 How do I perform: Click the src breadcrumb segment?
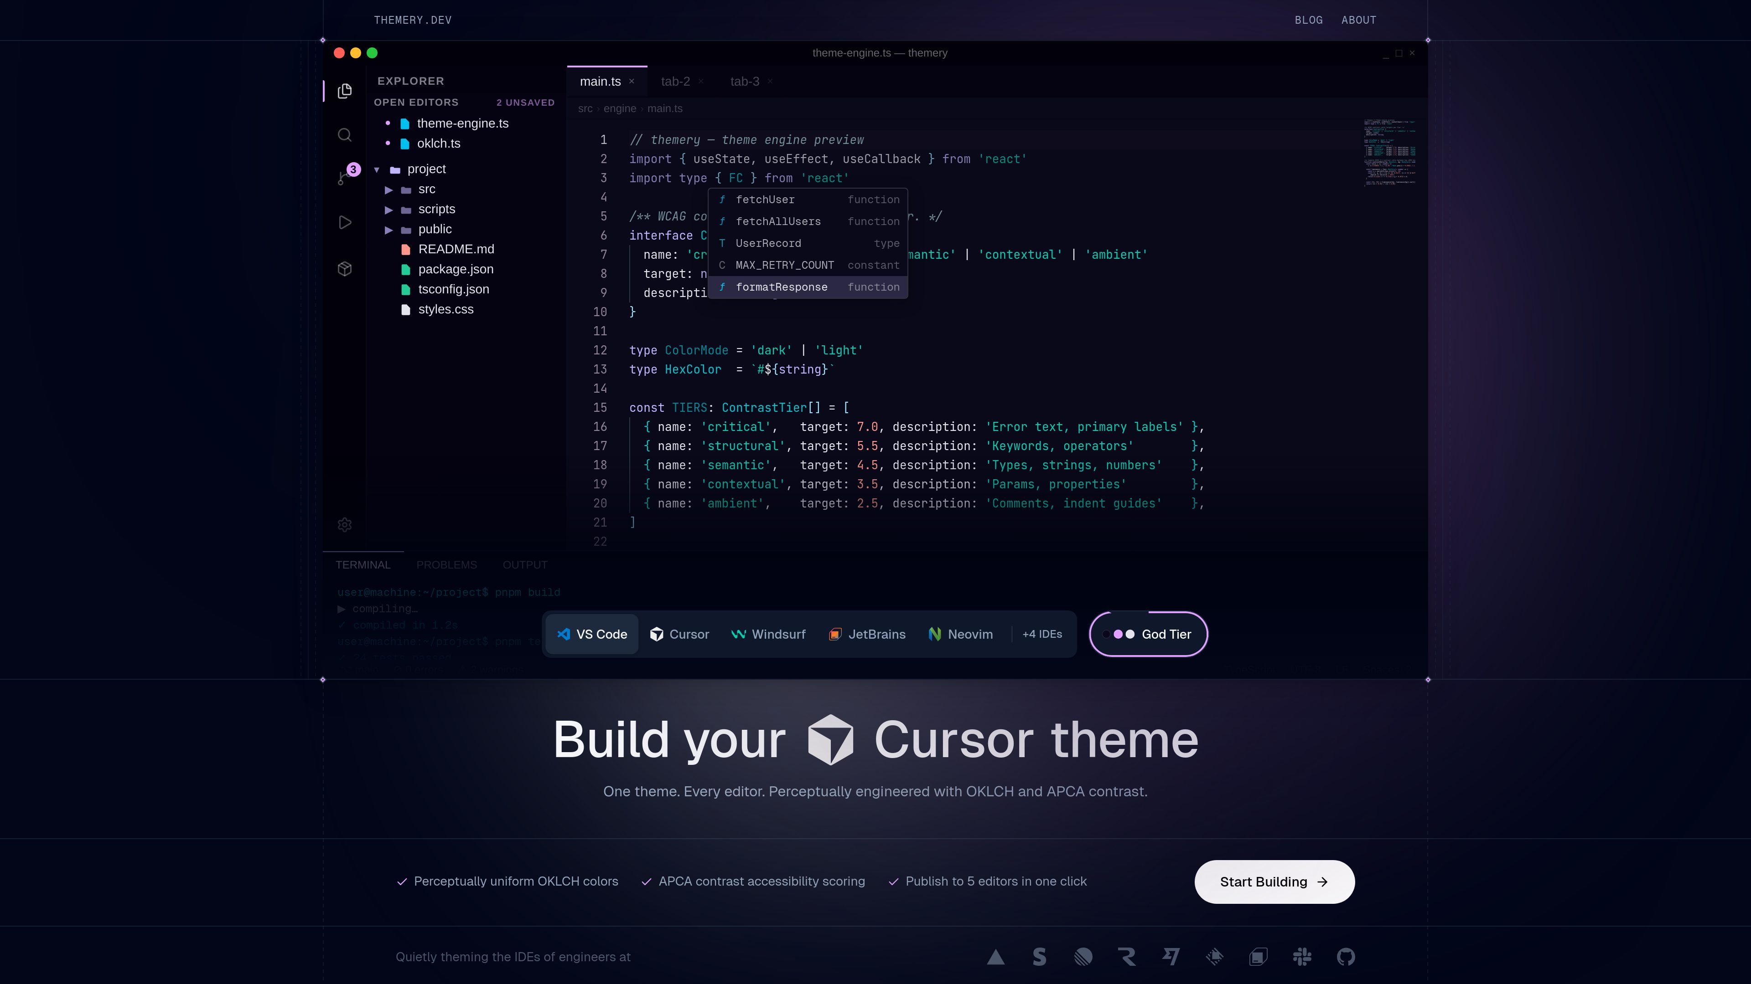pyautogui.click(x=585, y=109)
